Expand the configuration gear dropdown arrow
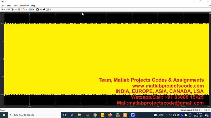Viewport: 211px width, 118px height. [5, 10]
